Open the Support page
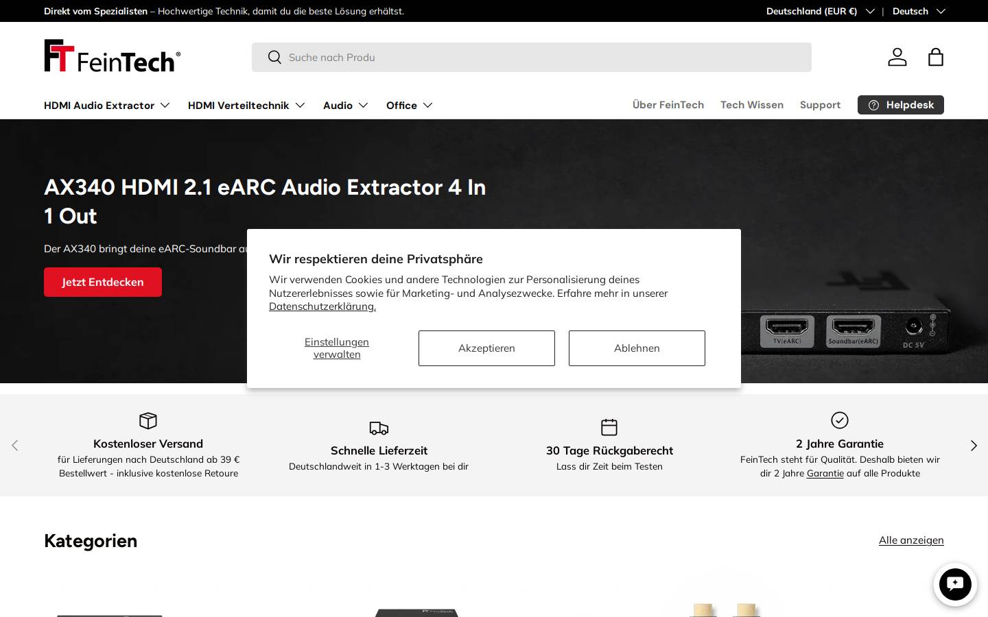 point(820,105)
